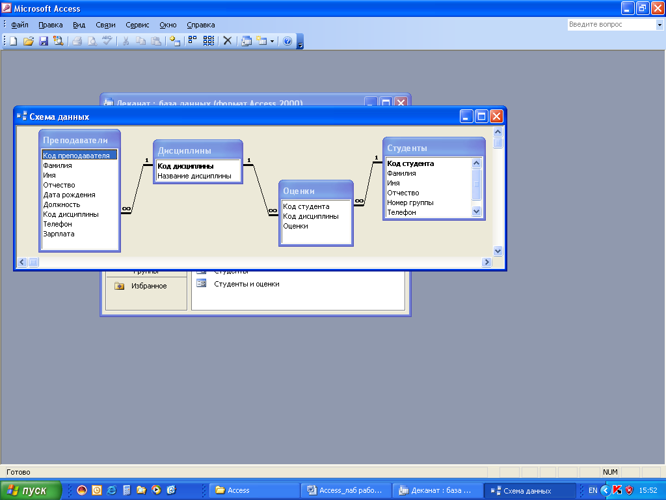Click the Show Table icon
Viewport: 666px width, 500px height.
pos(174,41)
